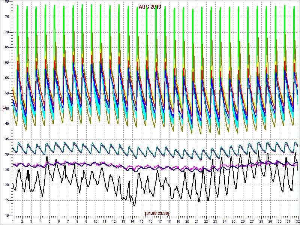Click the chart title "AUG 2019"

(x=150, y=7)
